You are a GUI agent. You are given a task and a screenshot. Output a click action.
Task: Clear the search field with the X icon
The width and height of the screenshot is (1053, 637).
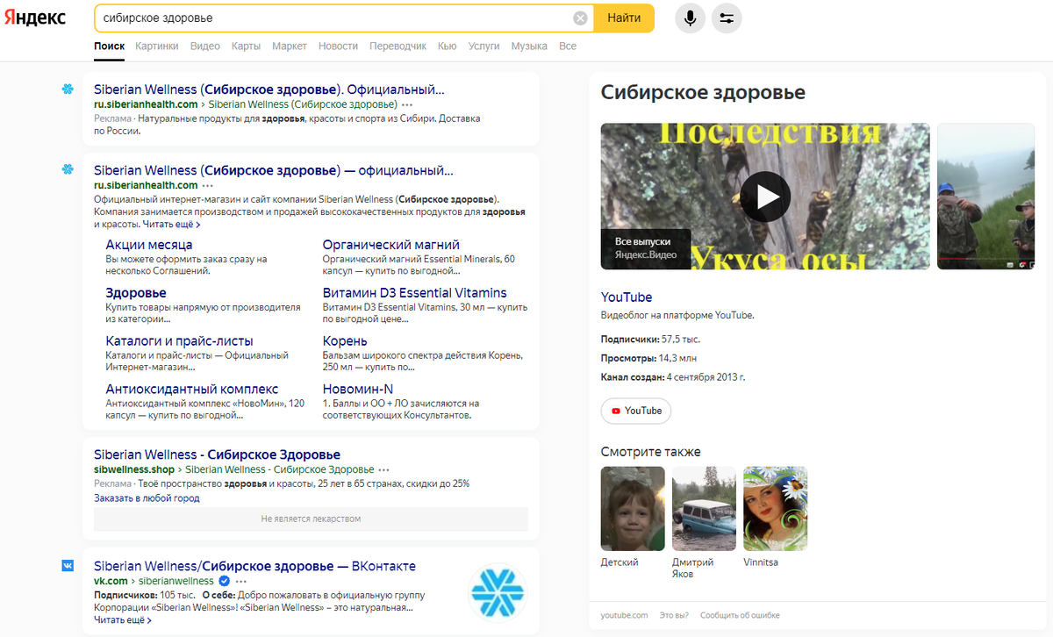(580, 18)
